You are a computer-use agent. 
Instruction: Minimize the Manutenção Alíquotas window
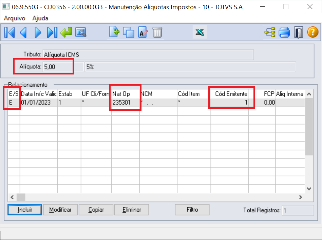262,7
